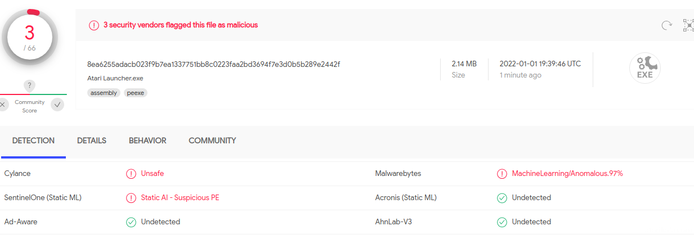The height and width of the screenshot is (235, 694).
Task: Click the detection score gauge 3/66
Action: pyautogui.click(x=30, y=37)
